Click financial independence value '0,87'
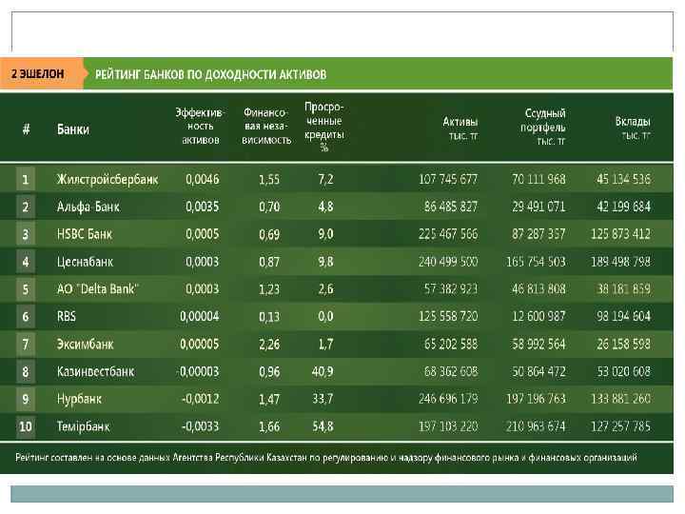The image size is (685, 514). (269, 262)
